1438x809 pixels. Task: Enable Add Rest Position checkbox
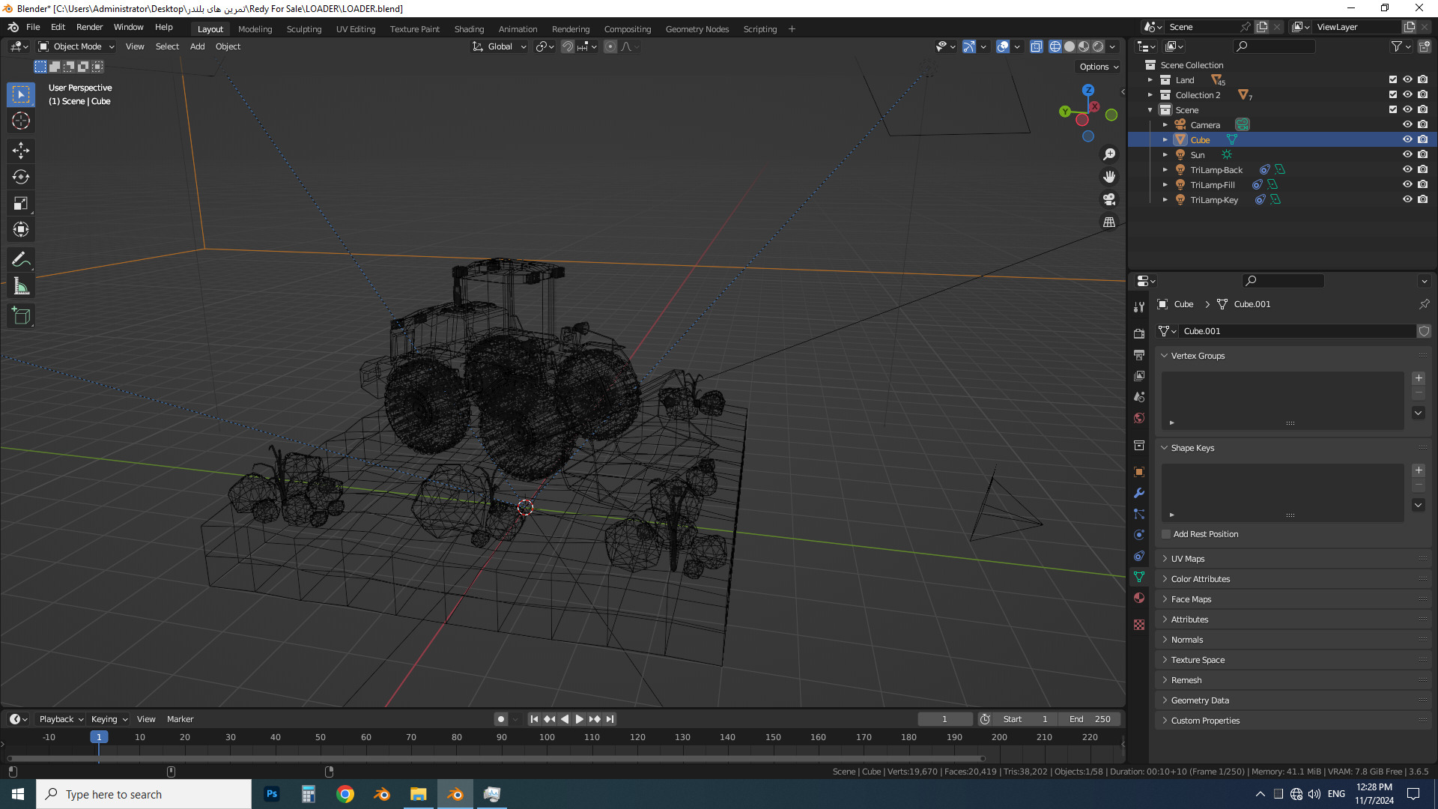1166,534
